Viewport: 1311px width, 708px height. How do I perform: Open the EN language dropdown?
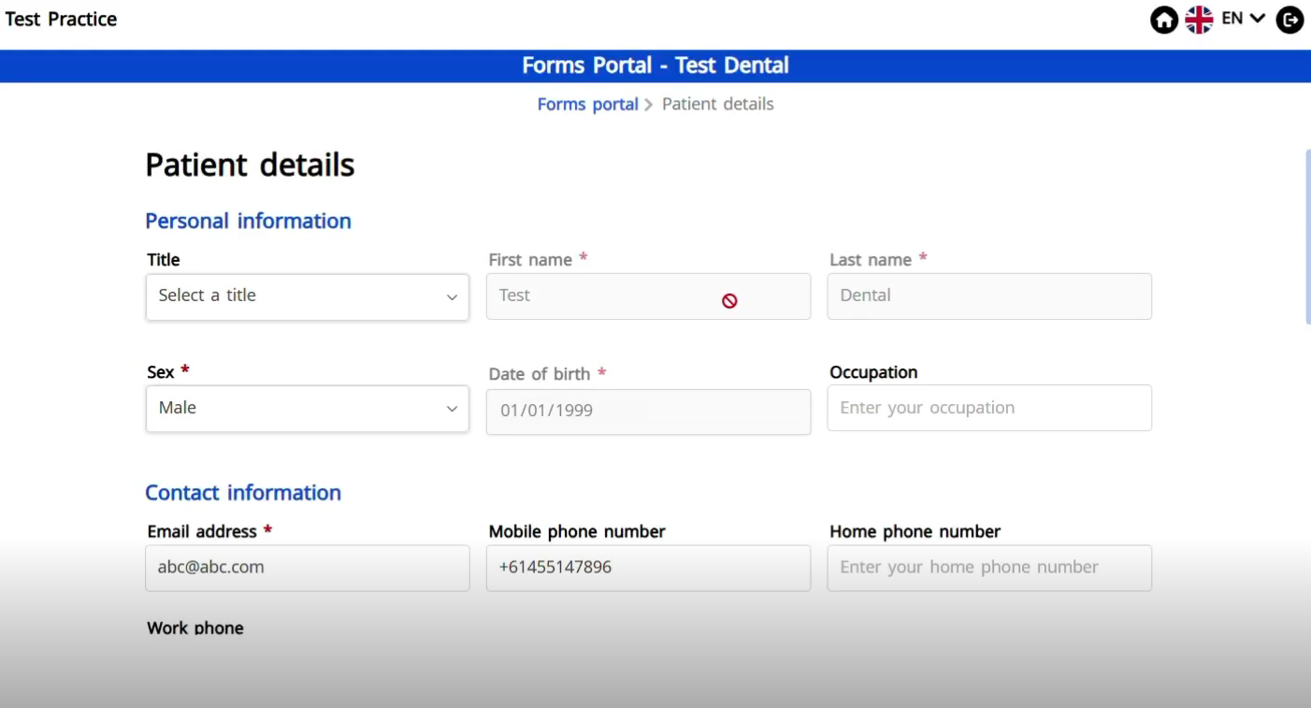click(1242, 19)
